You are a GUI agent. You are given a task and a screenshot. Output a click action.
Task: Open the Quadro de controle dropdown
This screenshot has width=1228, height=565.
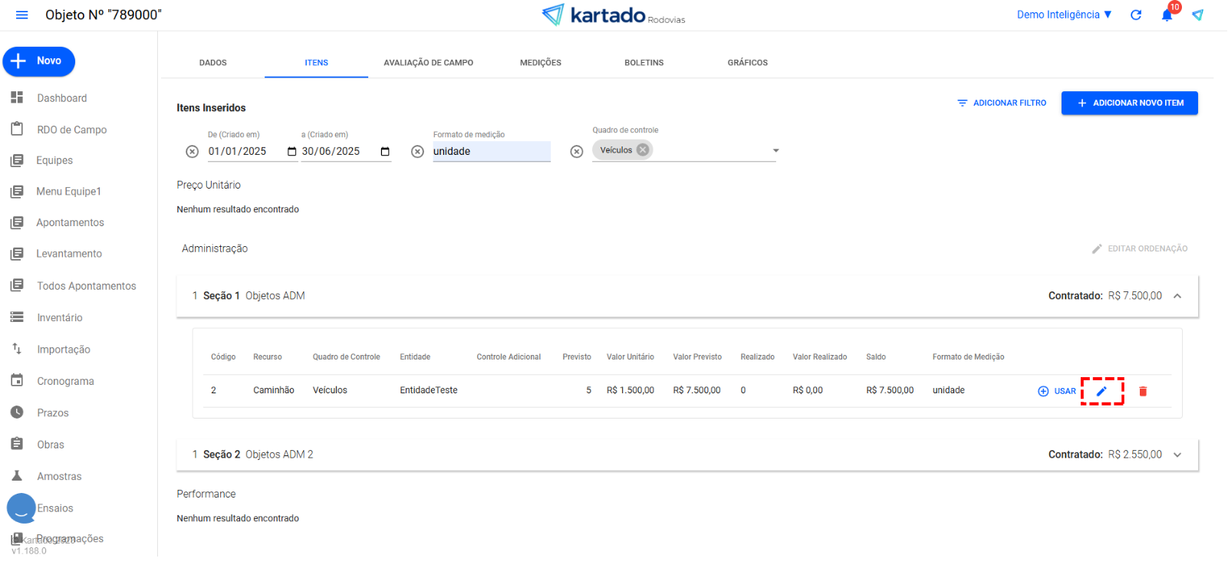(775, 151)
